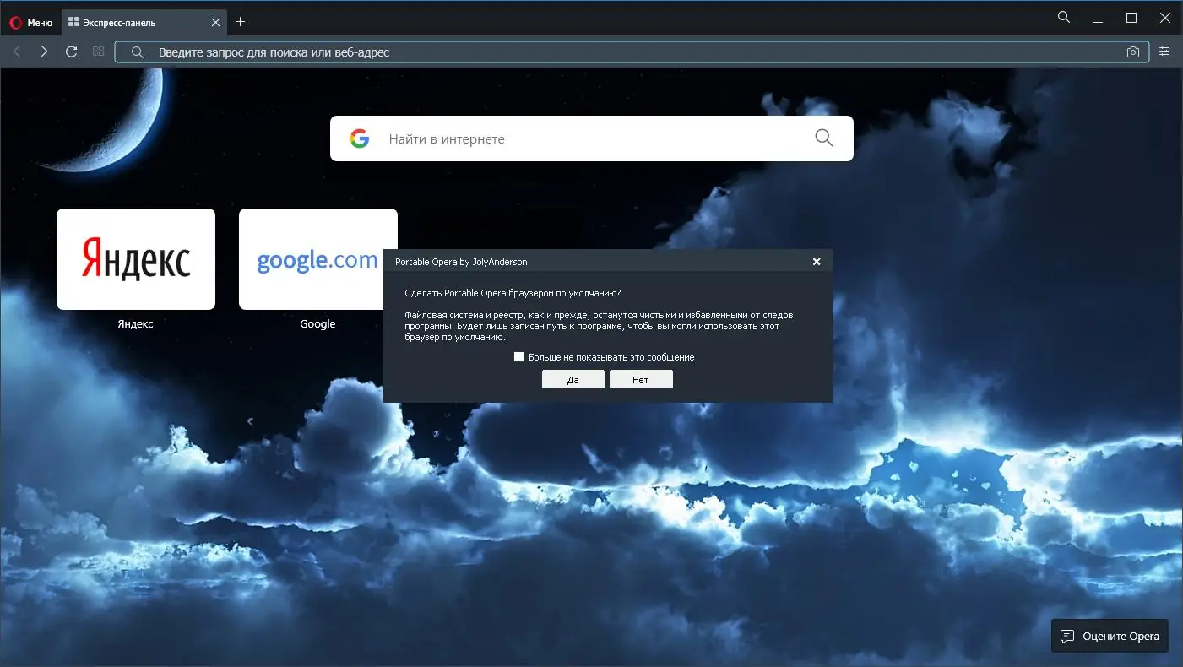This screenshot has width=1183, height=667.
Task: Click the Google logo in search box
Action: coord(360,138)
